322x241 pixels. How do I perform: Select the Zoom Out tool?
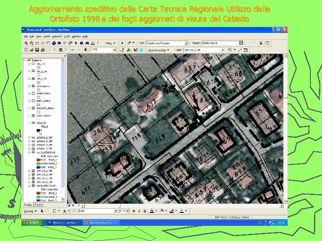coord(31,43)
